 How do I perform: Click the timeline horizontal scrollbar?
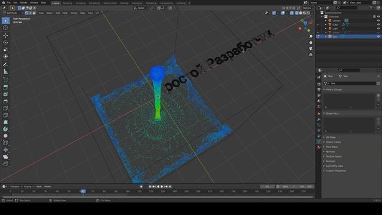point(158,196)
